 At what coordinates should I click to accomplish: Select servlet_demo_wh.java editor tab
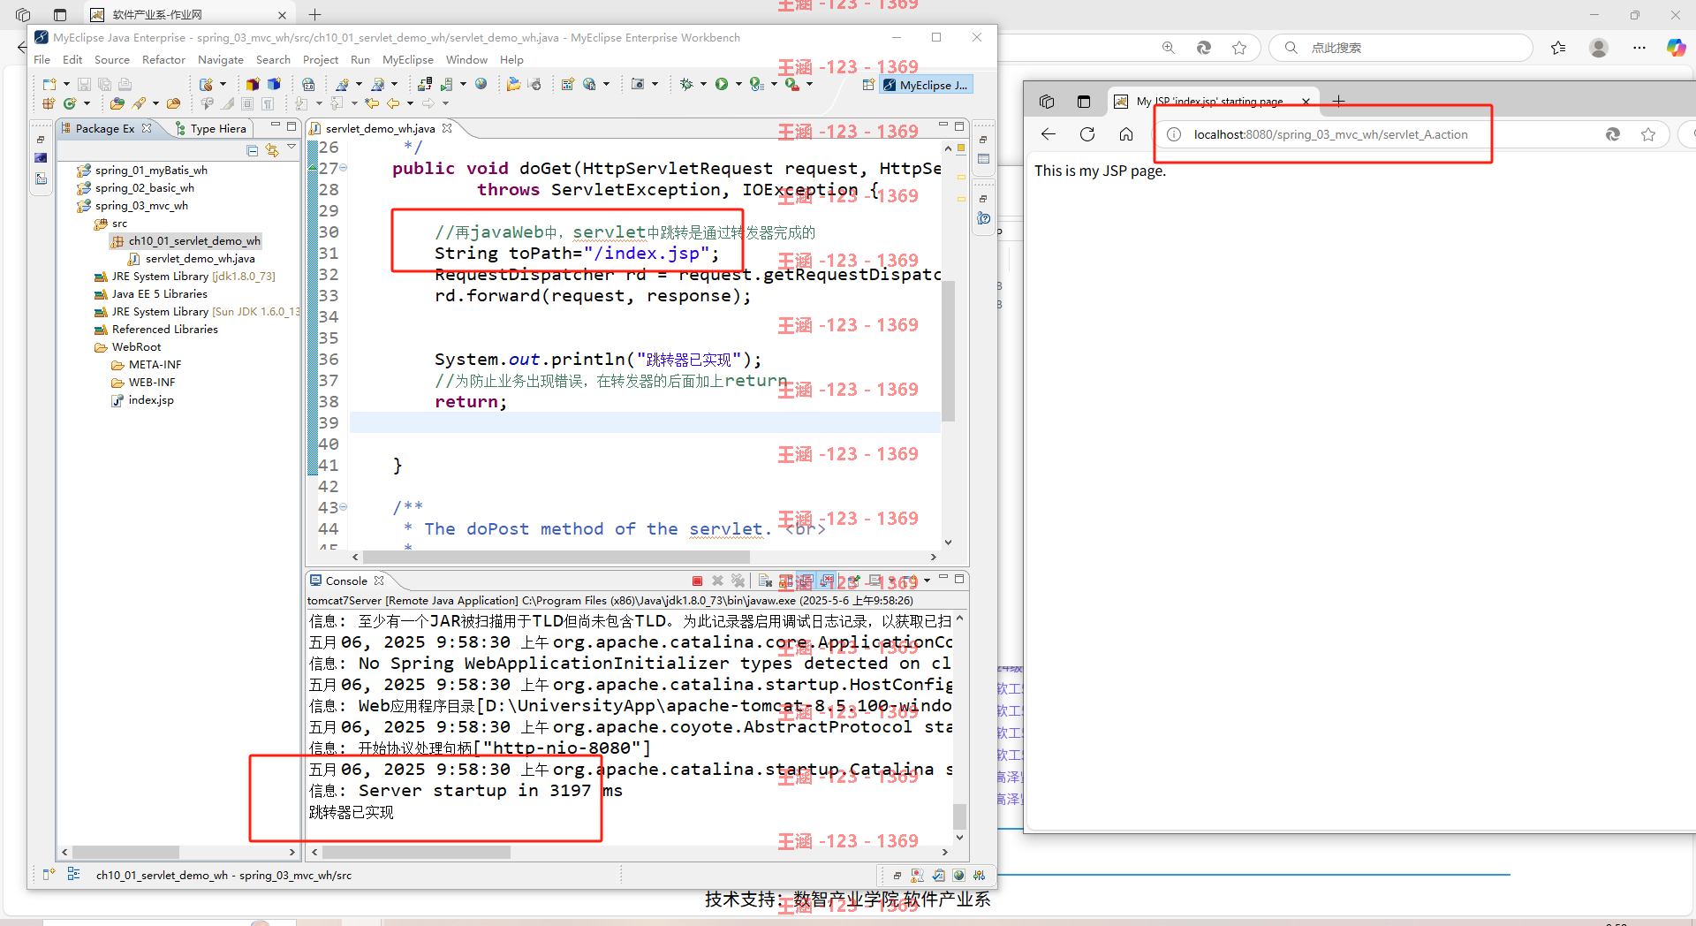pyautogui.click(x=380, y=128)
